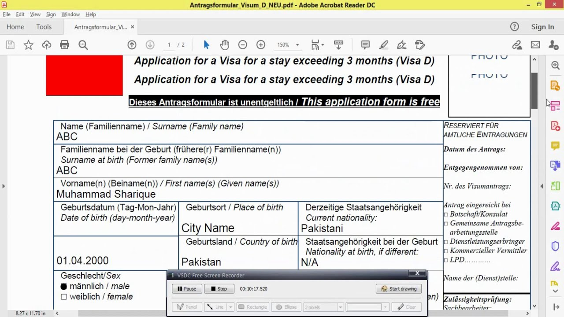Check the weiblich / female box

coord(64,297)
